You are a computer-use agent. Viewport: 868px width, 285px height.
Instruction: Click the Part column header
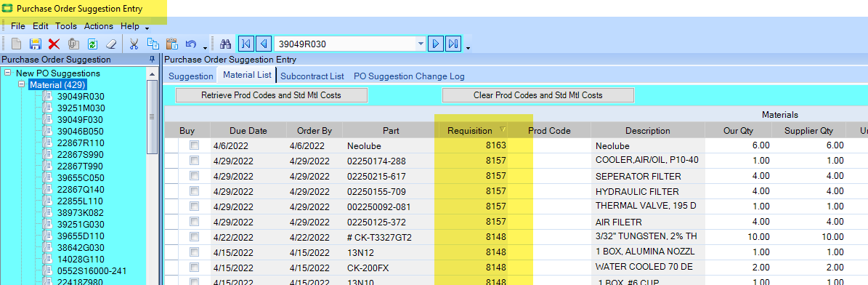click(x=391, y=131)
